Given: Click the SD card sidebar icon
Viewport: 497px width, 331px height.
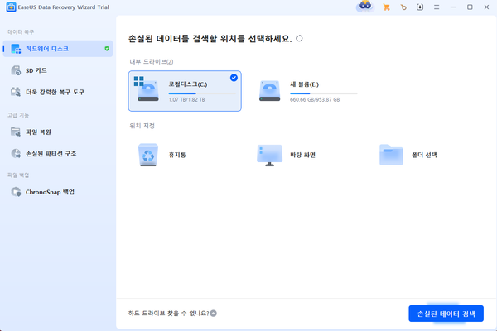Looking at the screenshot, I should coord(16,70).
